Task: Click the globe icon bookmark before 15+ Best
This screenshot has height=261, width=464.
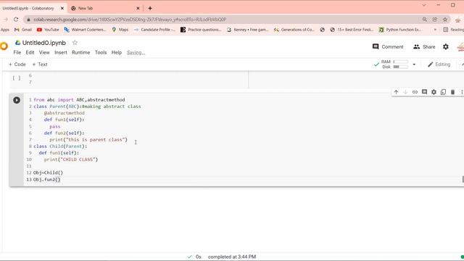Action: [322, 30]
